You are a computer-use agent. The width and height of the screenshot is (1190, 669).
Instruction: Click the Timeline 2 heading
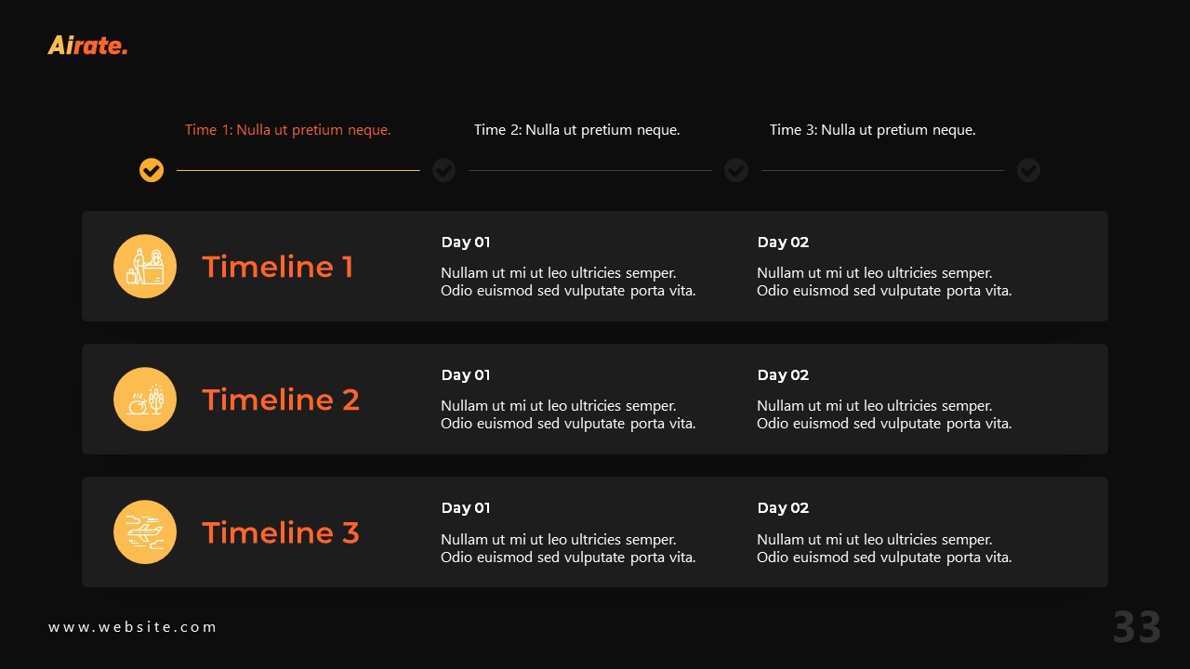point(281,400)
